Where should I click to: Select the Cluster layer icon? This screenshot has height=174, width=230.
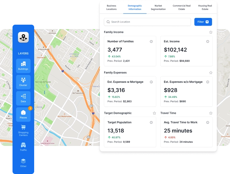(23, 82)
